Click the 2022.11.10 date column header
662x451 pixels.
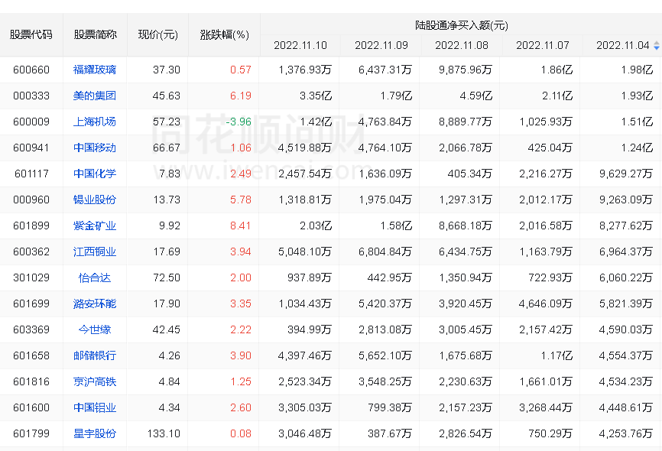point(300,45)
